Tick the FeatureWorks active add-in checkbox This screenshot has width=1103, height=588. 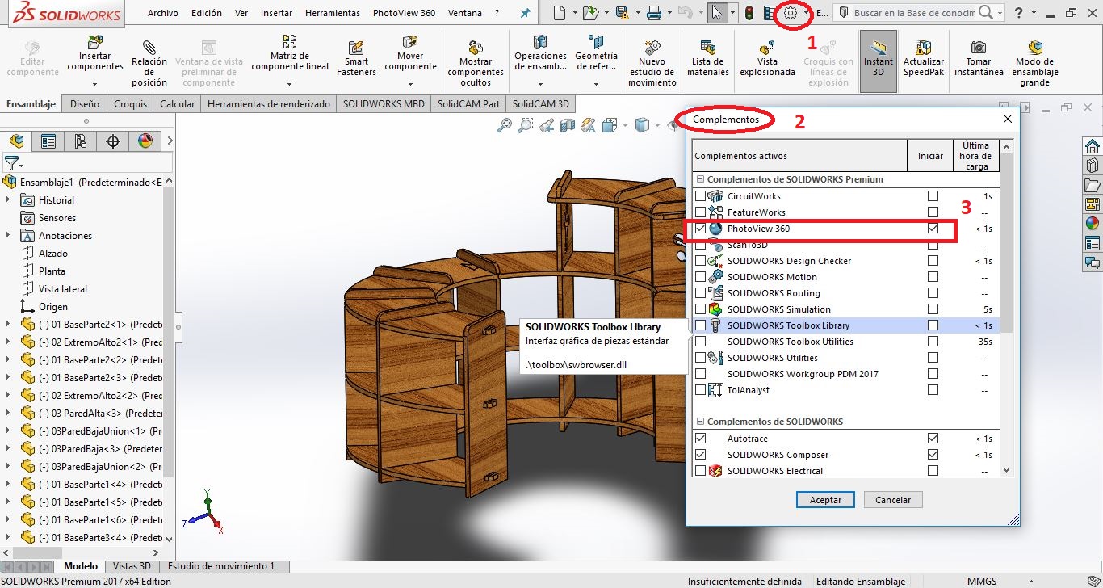(x=700, y=212)
